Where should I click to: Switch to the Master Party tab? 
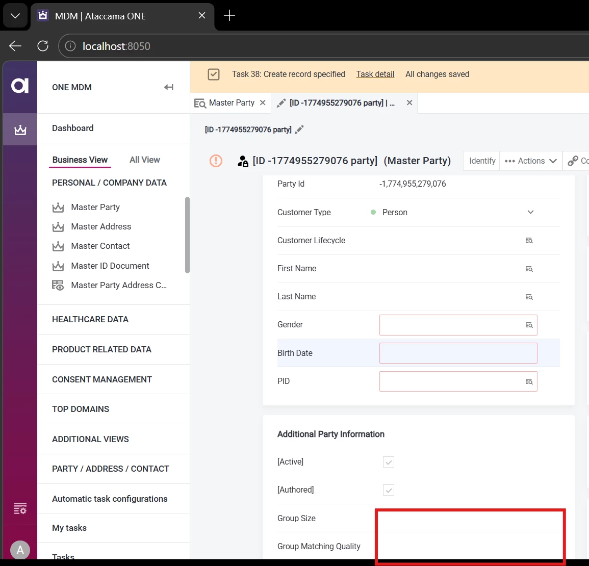coord(232,102)
